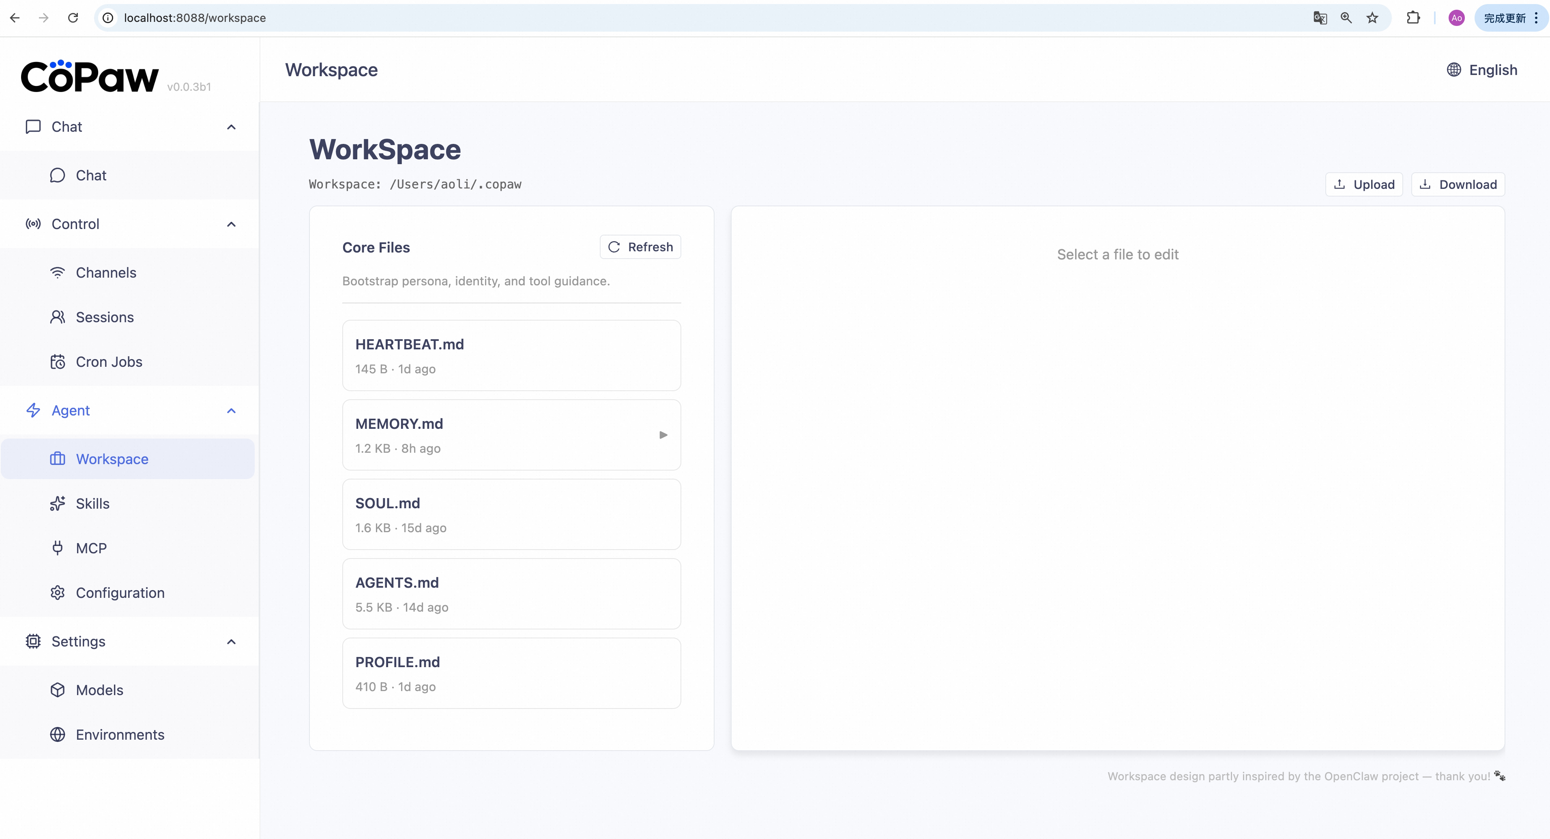Viewport: 1550px width, 839px height.
Task: Expand the MEMORY.md triangle arrow
Action: [663, 435]
